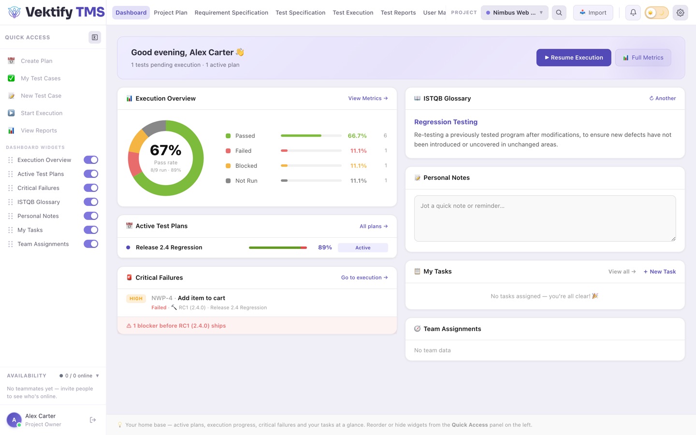Open the NWP-4 Add item to cart failure
The height and width of the screenshot is (435, 696).
click(x=257, y=303)
